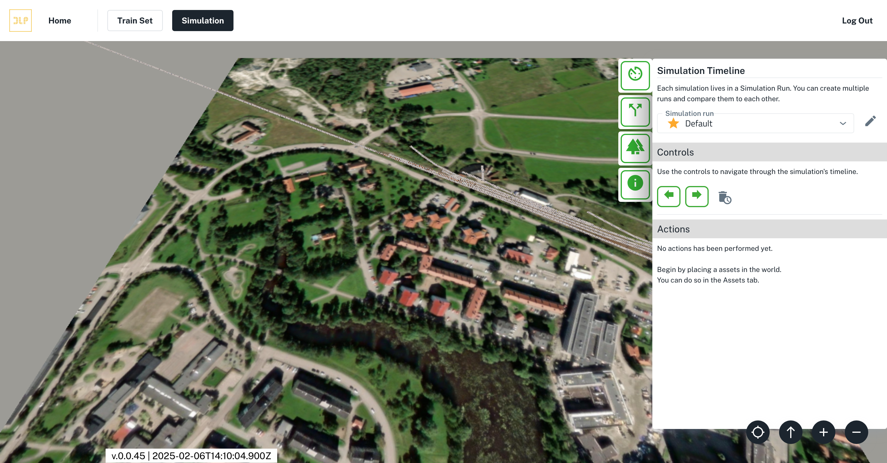Switch to the Train Set view
The height and width of the screenshot is (463, 887).
[x=135, y=21]
